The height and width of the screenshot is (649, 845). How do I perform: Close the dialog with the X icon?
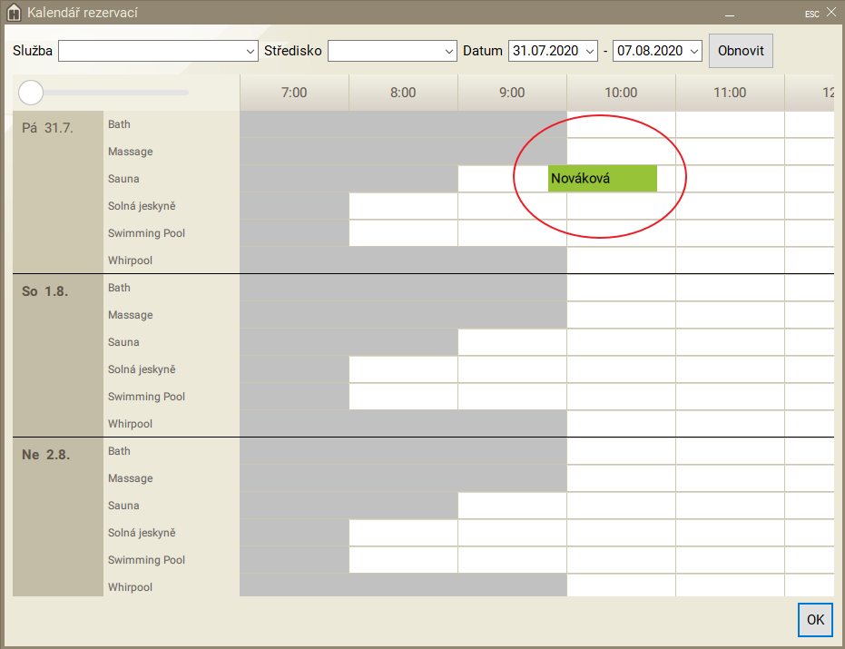pyautogui.click(x=830, y=14)
